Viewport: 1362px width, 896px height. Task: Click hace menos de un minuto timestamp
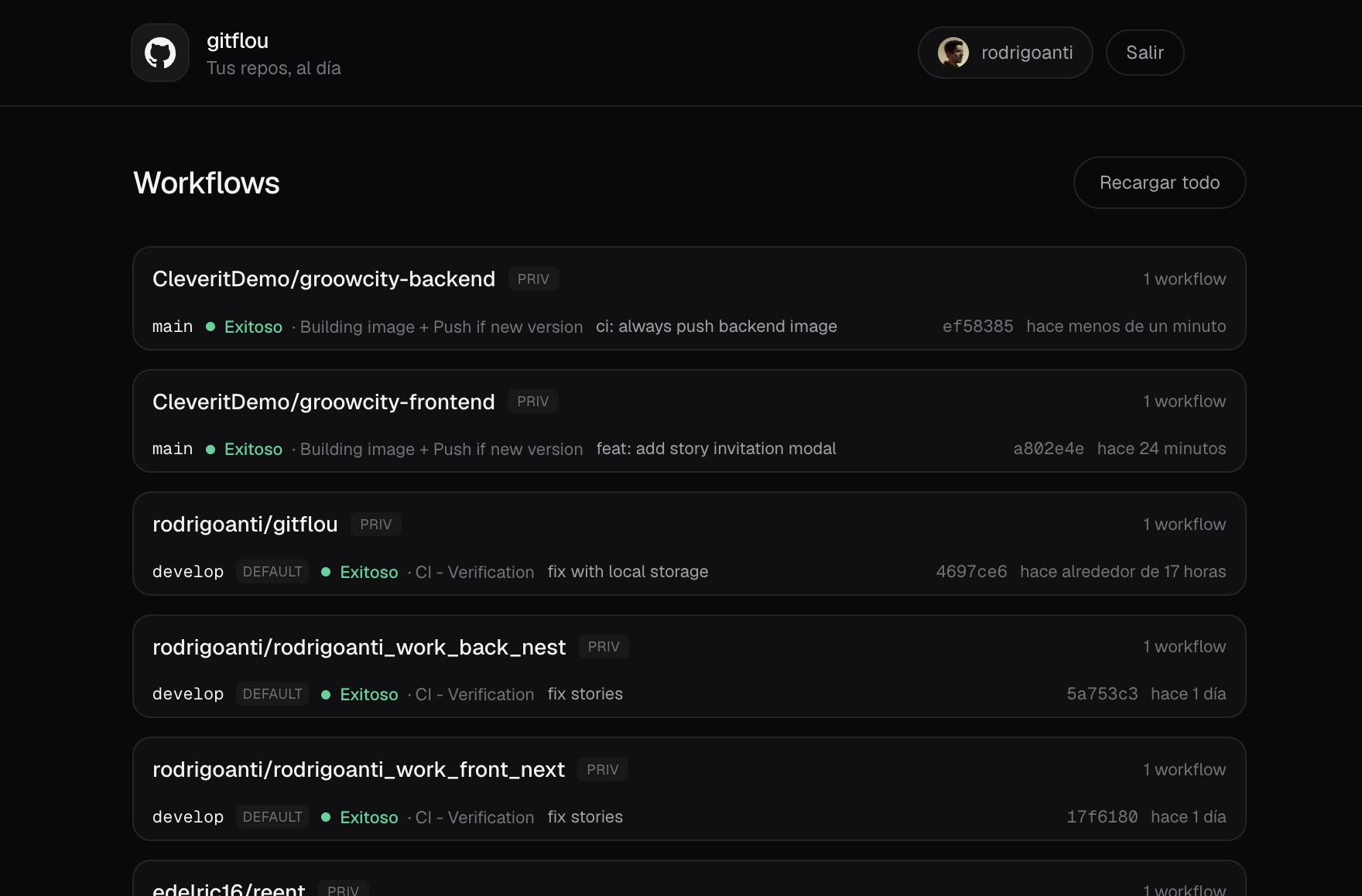[x=1126, y=327]
